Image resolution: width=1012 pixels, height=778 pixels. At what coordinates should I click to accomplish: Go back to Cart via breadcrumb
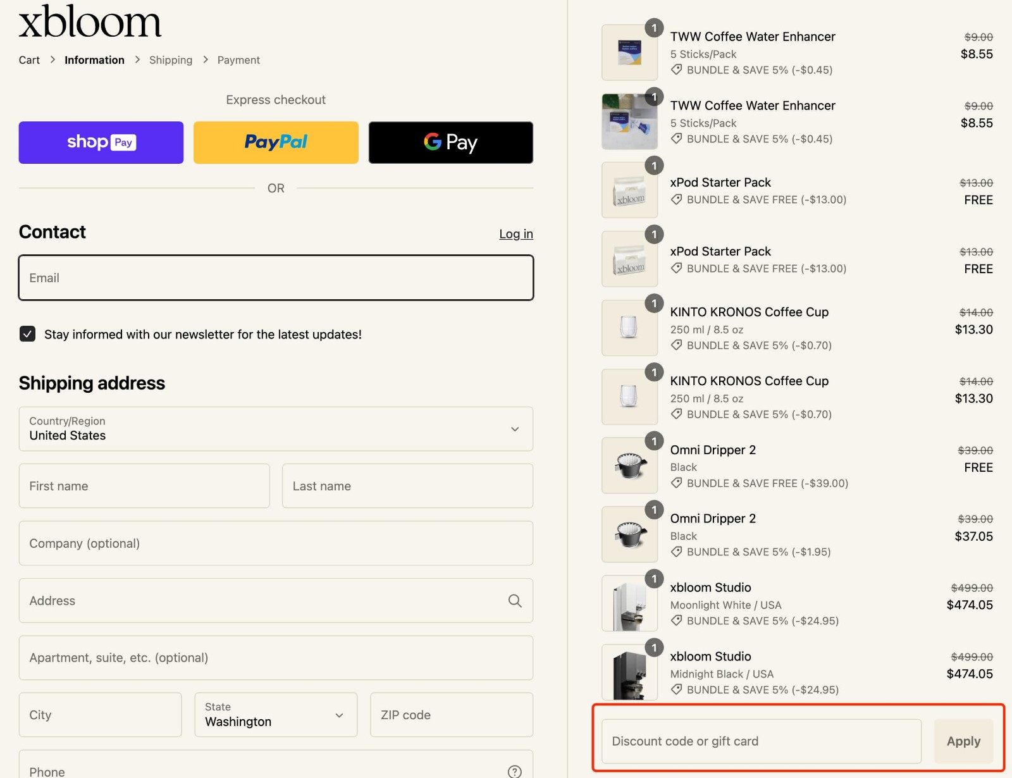tap(28, 59)
